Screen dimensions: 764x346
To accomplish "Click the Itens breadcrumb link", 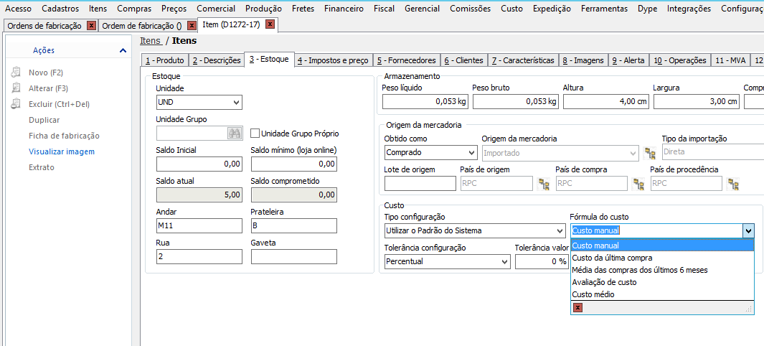I will [x=150, y=40].
